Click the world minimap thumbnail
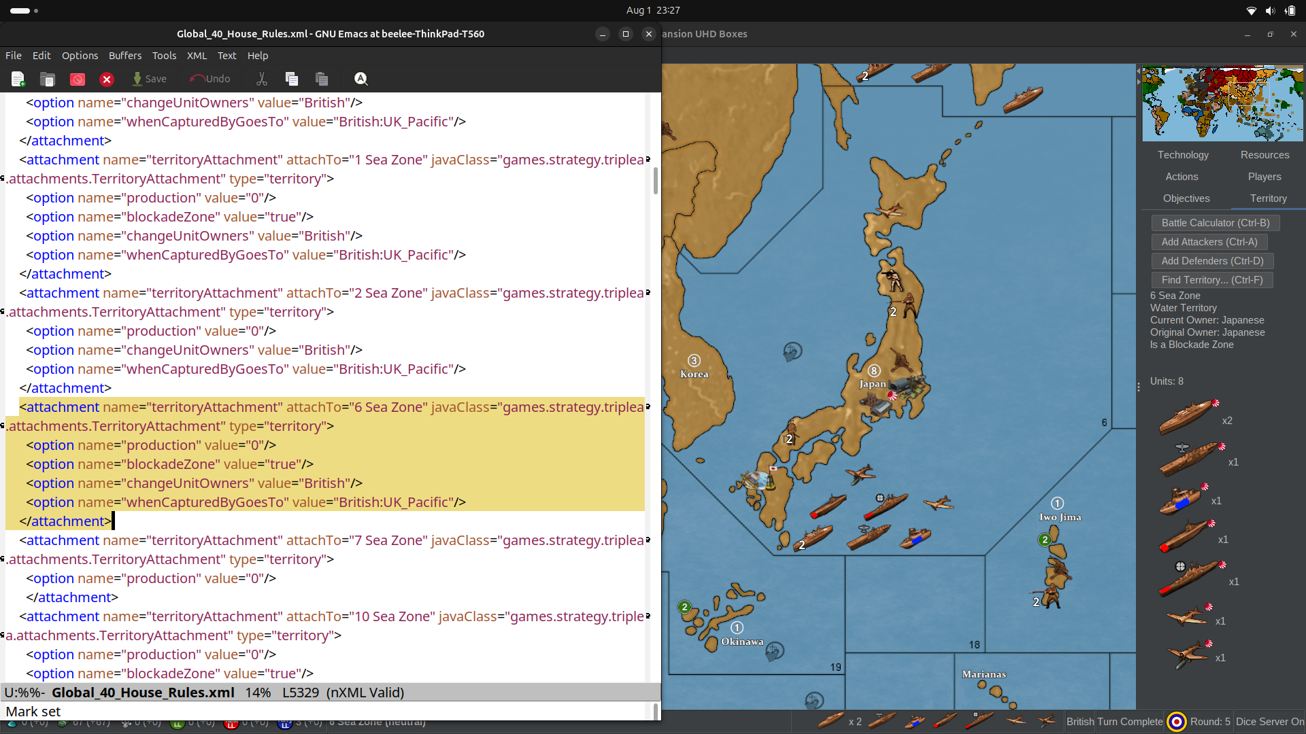The width and height of the screenshot is (1306, 734). click(x=1222, y=103)
